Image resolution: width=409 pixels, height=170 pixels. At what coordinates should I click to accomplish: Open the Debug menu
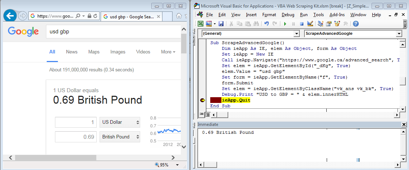click(x=288, y=15)
